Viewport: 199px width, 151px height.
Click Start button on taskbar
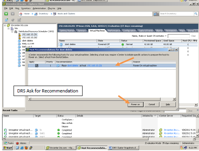[8, 148]
